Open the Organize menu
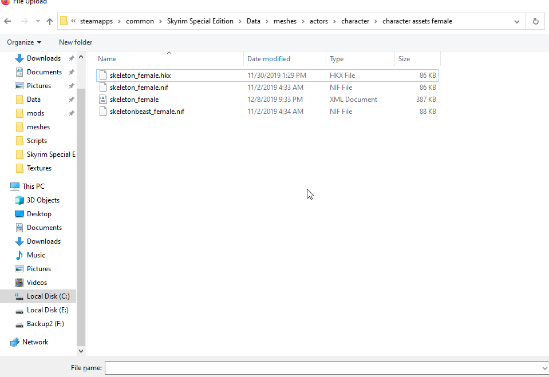Screen dimensions: 549x377 pos(24,42)
